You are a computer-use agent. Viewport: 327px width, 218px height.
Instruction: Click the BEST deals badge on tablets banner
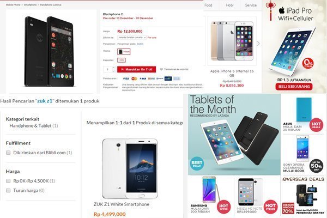click(197, 163)
